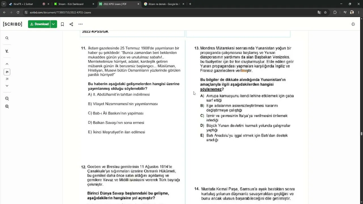
Task: Click the current page number field showing 21
Action: pyautogui.click(x=7, y=72)
